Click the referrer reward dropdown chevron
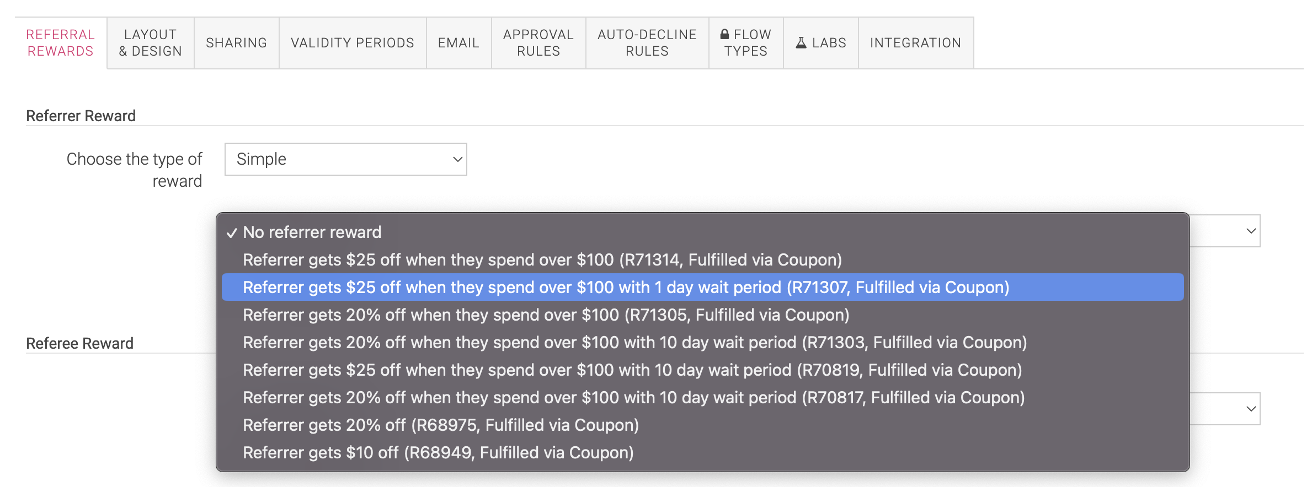The height and width of the screenshot is (487, 1312). 1251,231
